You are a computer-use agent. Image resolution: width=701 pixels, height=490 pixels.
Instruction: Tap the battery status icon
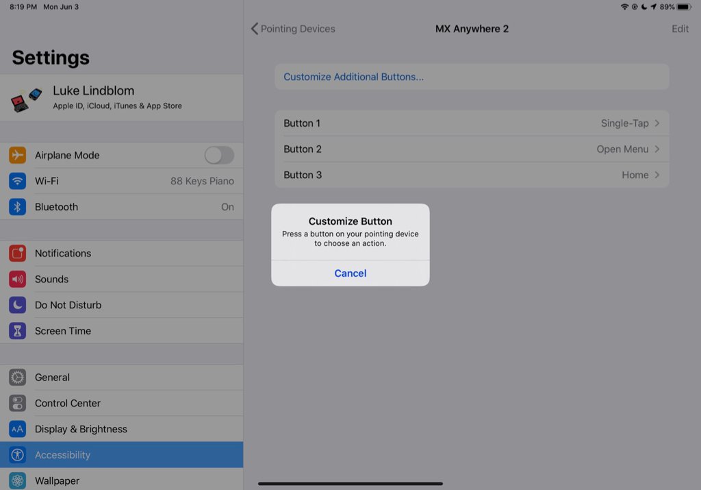coord(685,7)
